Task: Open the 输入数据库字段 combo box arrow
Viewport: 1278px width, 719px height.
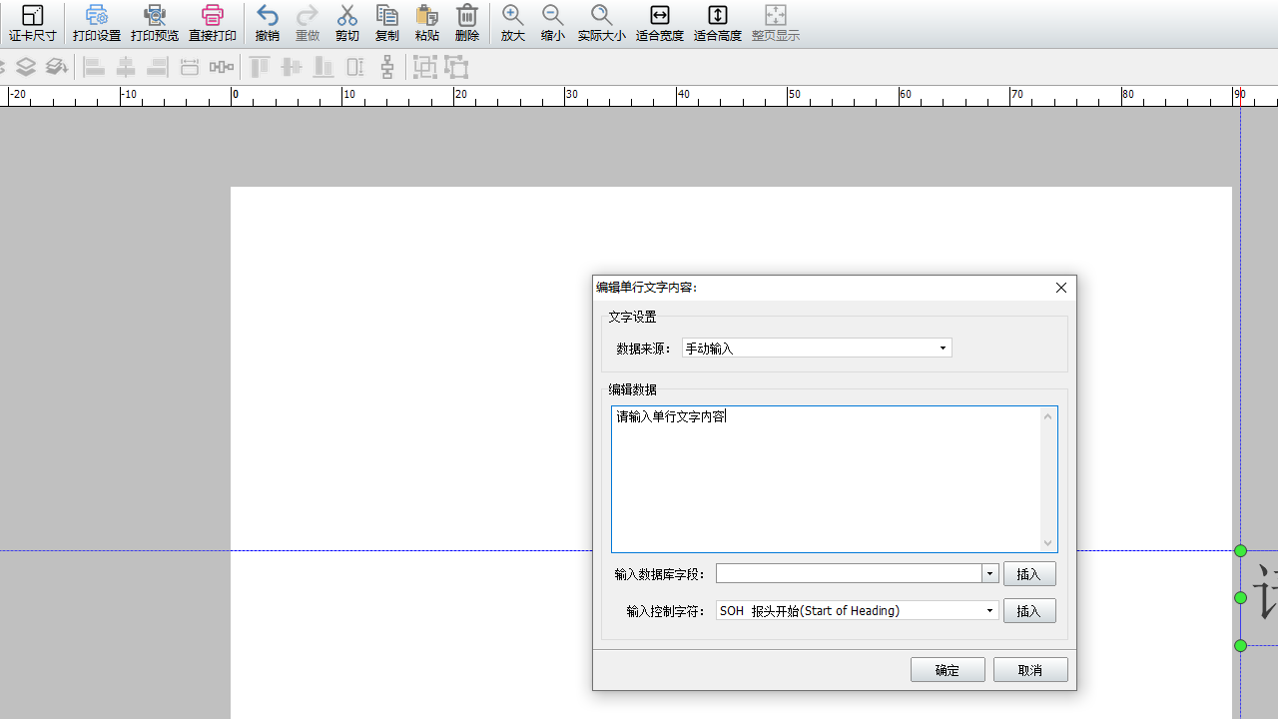Action: [989, 574]
